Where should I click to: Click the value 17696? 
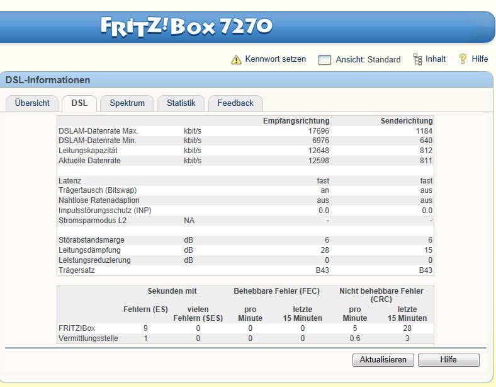[318, 131]
